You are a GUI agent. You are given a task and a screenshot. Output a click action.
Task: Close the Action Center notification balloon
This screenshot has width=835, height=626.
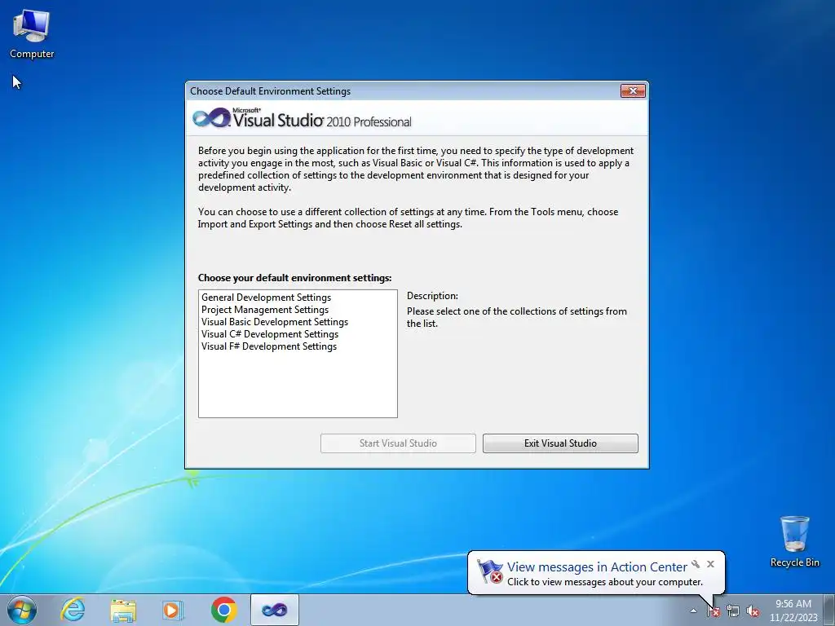[710, 564]
